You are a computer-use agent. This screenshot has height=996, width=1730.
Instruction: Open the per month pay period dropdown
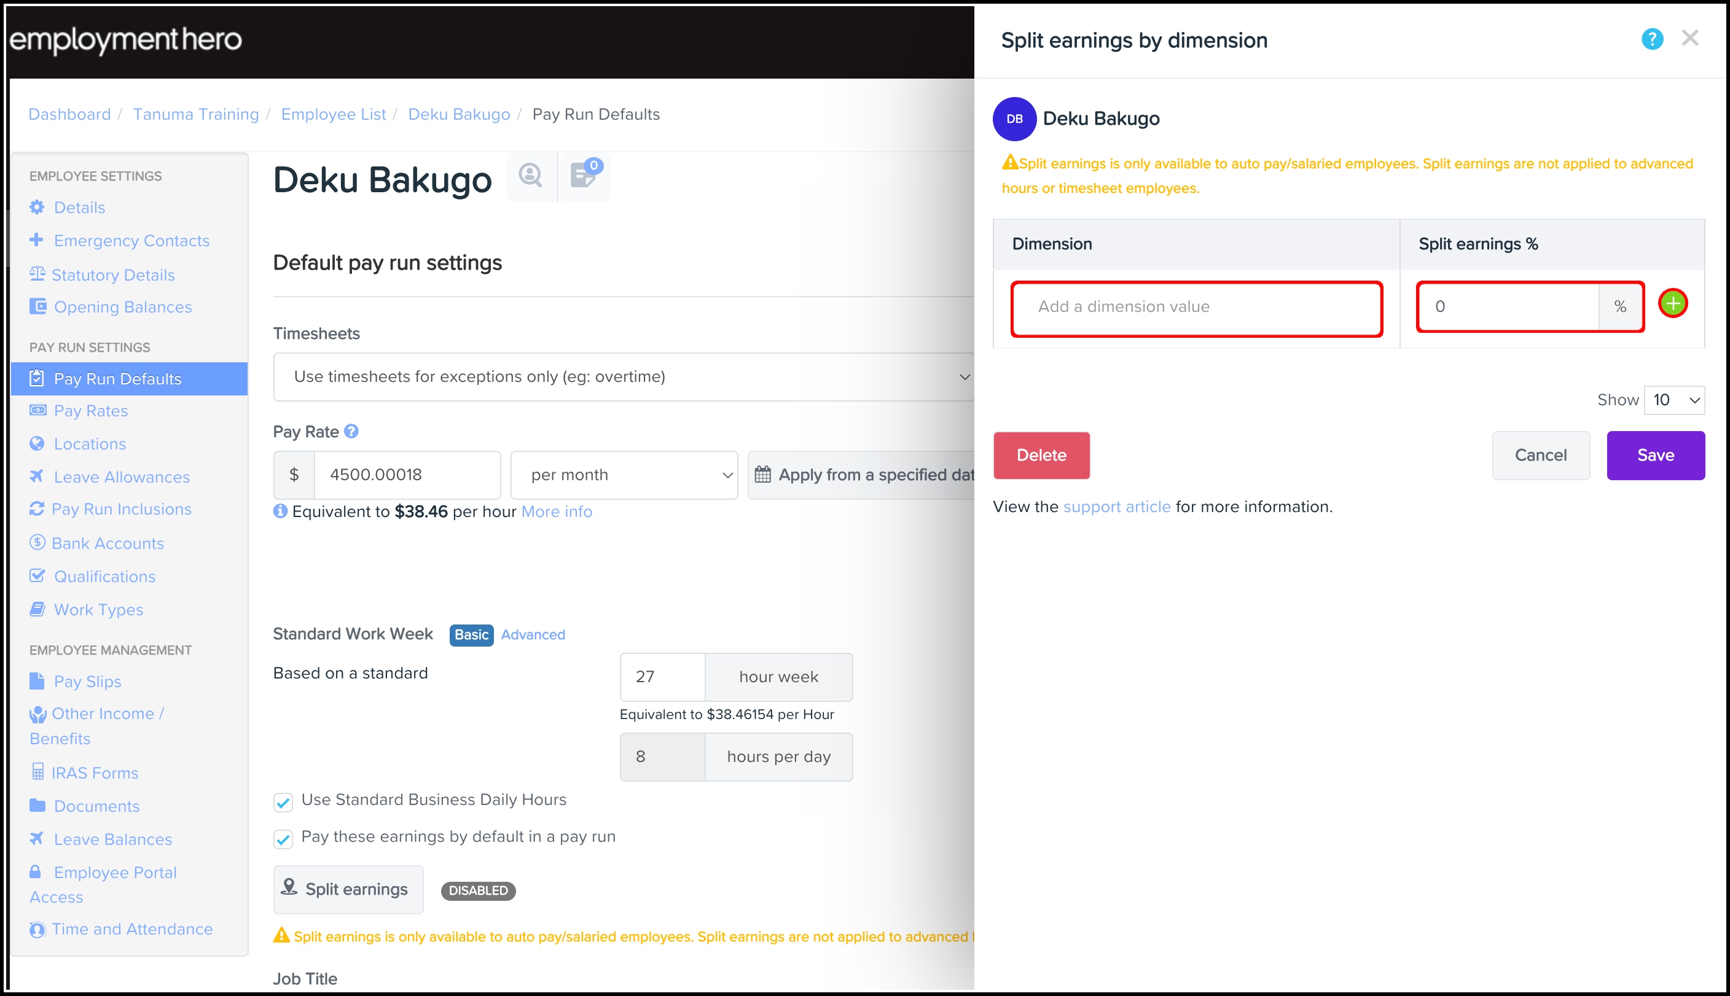point(624,475)
